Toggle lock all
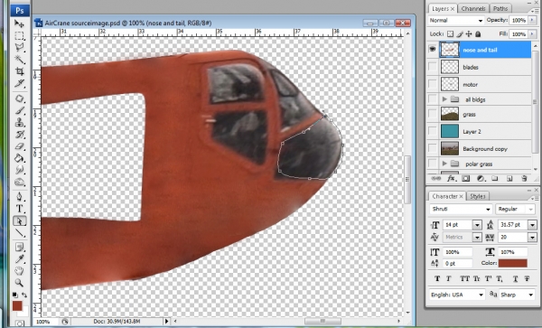542x328 pixels. [478, 33]
